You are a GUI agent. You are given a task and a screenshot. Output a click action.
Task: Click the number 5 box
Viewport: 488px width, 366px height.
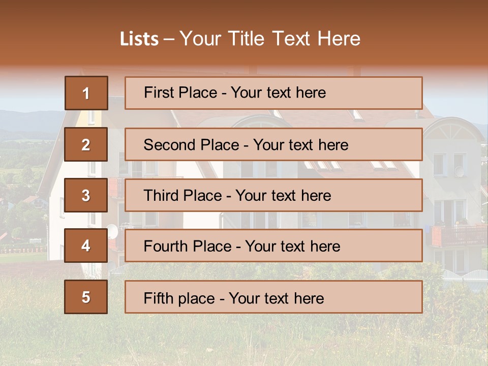click(x=86, y=297)
